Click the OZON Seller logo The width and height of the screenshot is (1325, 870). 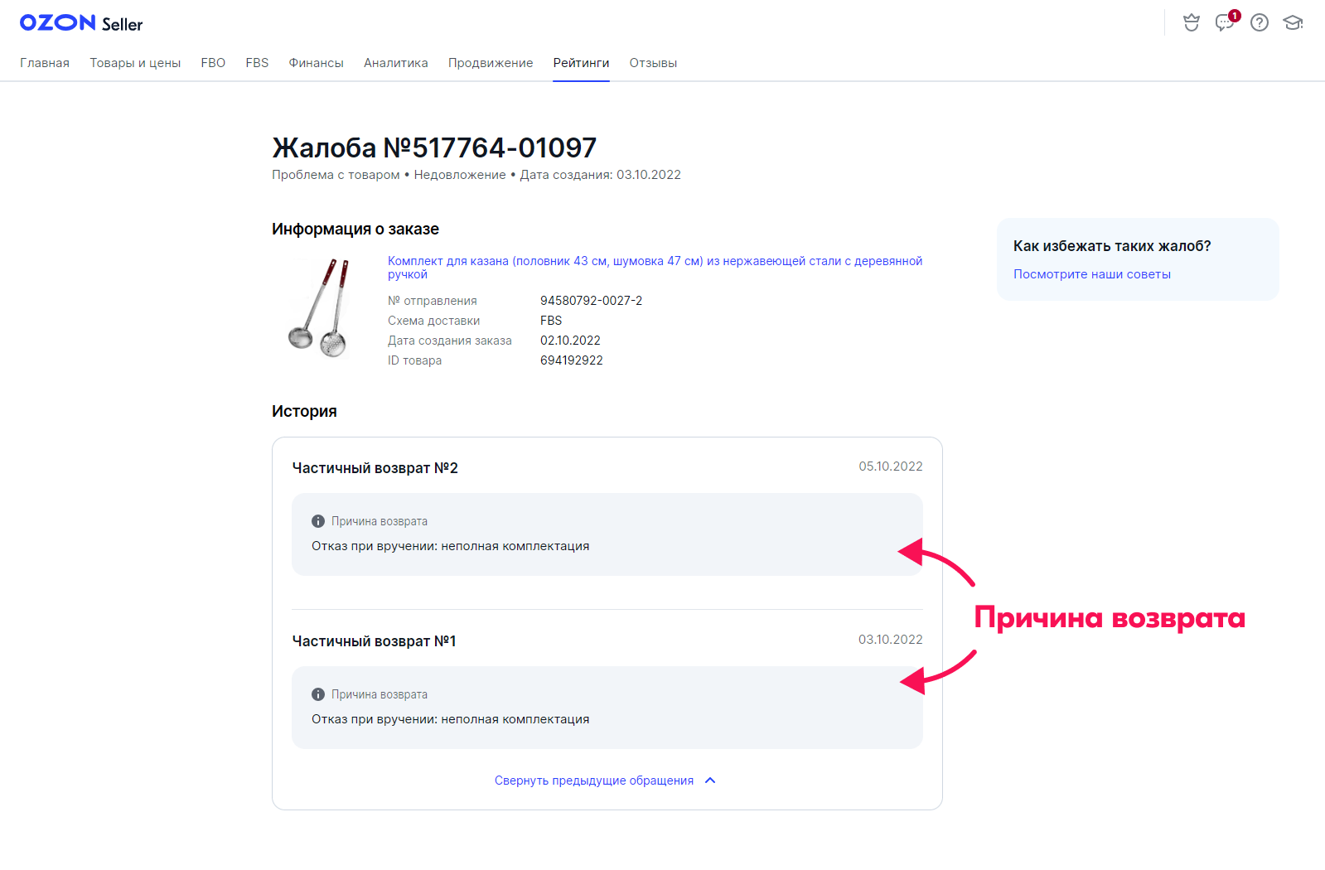click(x=81, y=23)
